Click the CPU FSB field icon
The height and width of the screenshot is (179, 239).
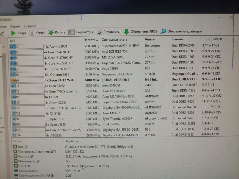16,166
